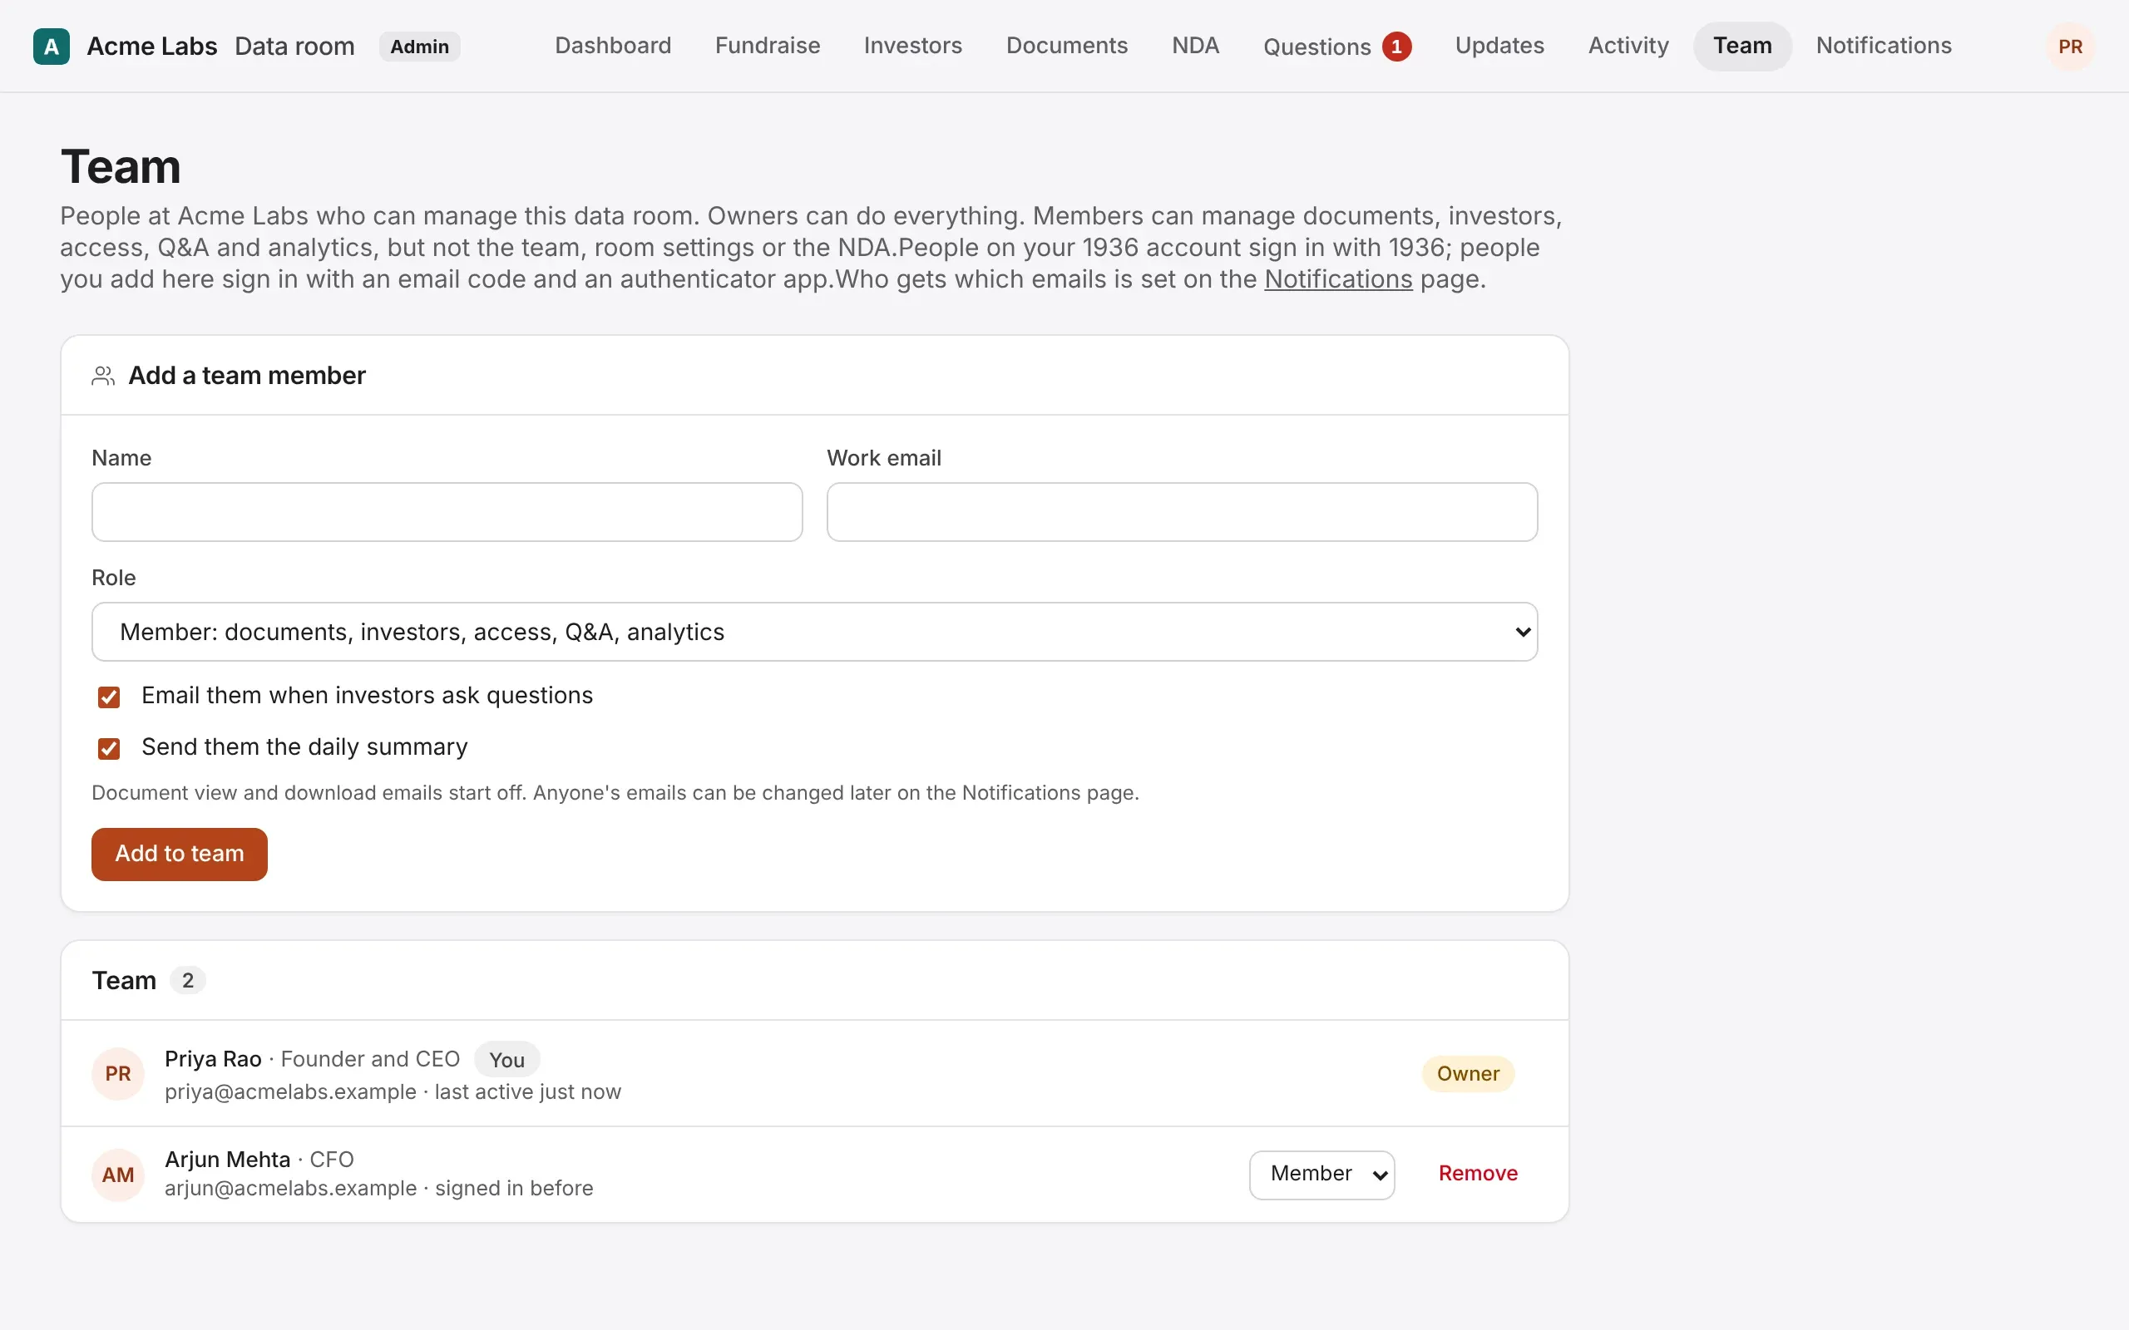Click arjun@acmelabs.example email text

pyautogui.click(x=290, y=1189)
